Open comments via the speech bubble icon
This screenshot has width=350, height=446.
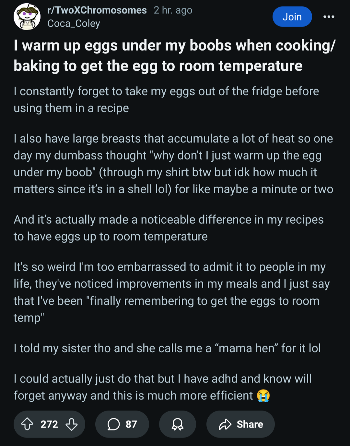(113, 424)
